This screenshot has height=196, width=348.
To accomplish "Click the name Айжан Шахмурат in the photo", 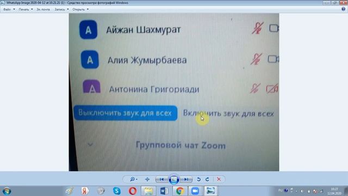I will (x=144, y=29).
